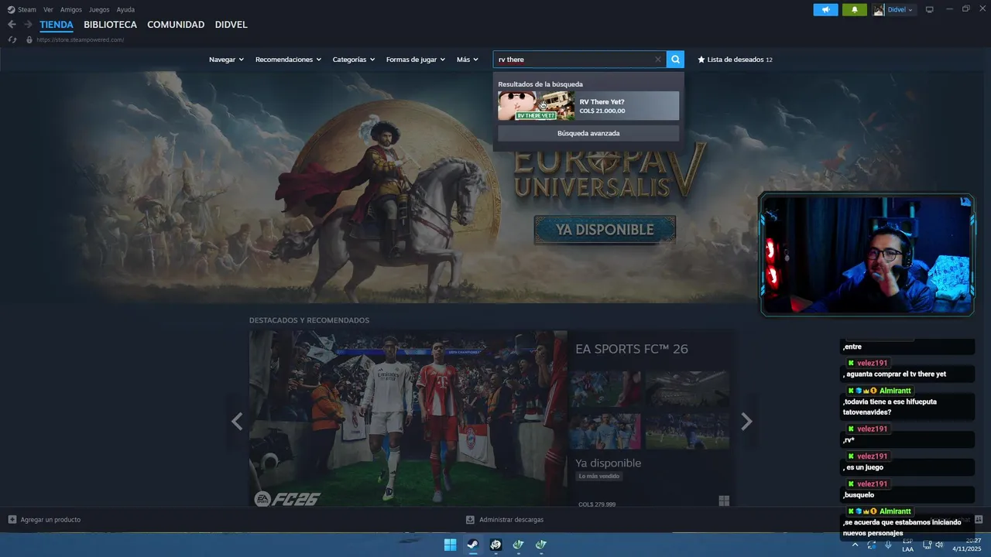The image size is (991, 557).
Task: Open the Ayuda menu
Action: [x=125, y=10]
